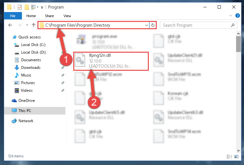Open recent locations dropdown arrow

[x=27, y=25]
